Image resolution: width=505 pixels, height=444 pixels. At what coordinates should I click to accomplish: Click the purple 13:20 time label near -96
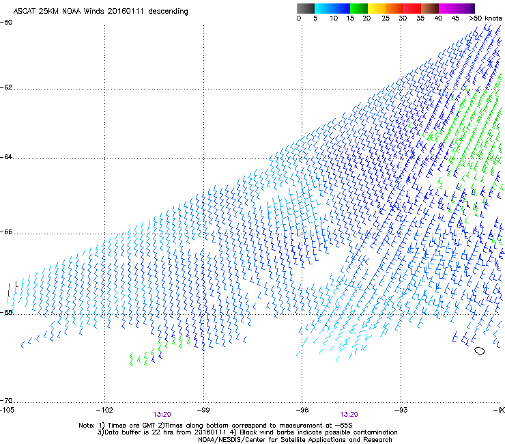point(349,415)
